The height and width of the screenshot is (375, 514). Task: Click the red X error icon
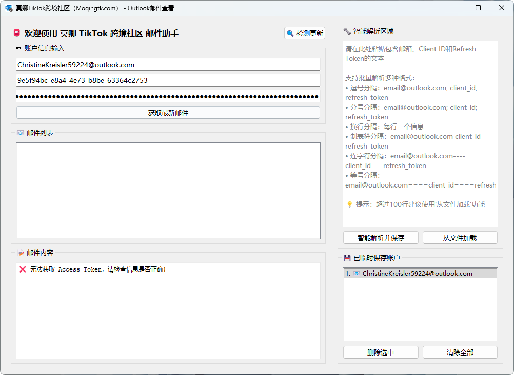pos(23,269)
